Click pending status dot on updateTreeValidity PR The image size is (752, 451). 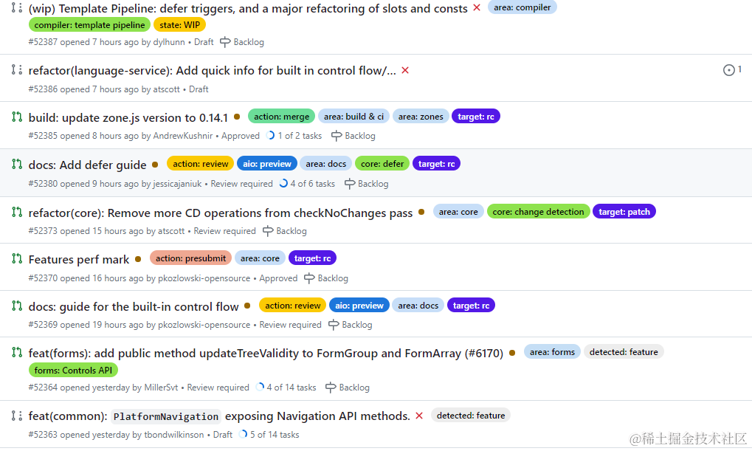(x=512, y=353)
